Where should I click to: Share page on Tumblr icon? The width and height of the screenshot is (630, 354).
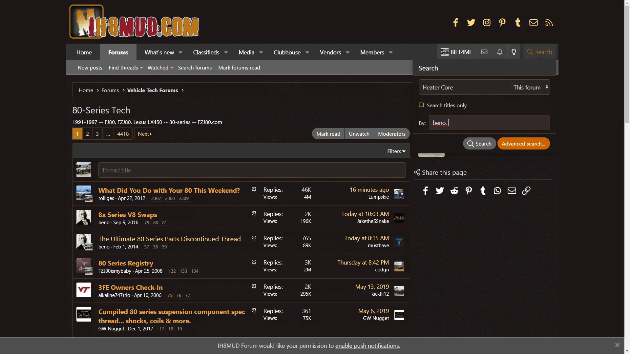tap(483, 191)
